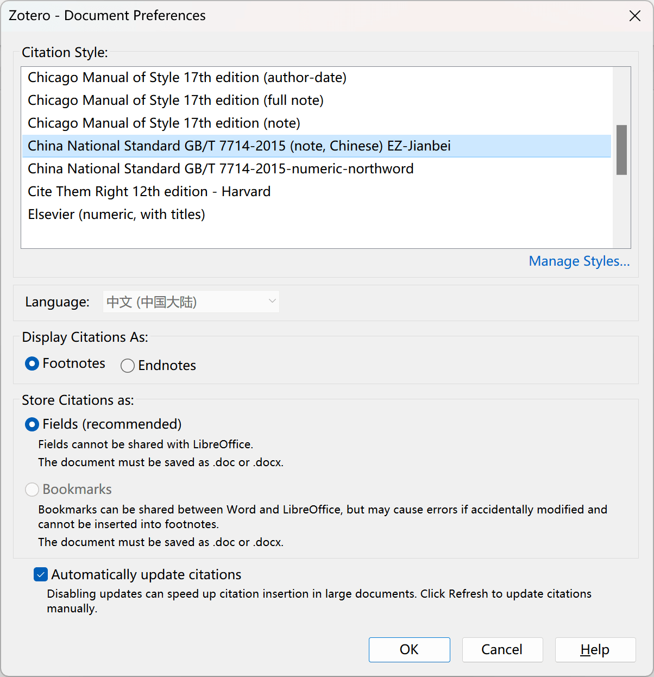Open the Language dropdown
Screen dimensions: 654x677
[191, 302]
